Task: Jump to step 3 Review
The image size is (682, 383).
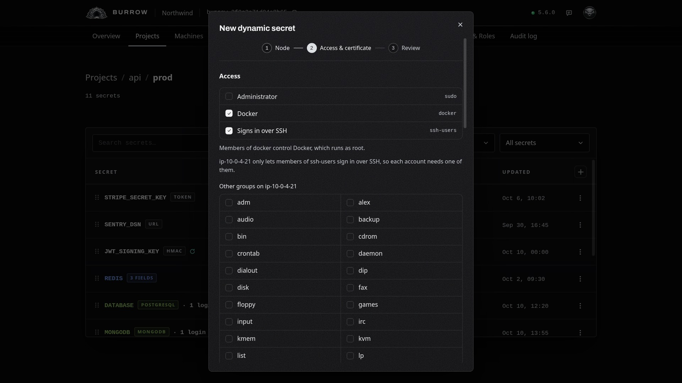Action: click(404, 48)
